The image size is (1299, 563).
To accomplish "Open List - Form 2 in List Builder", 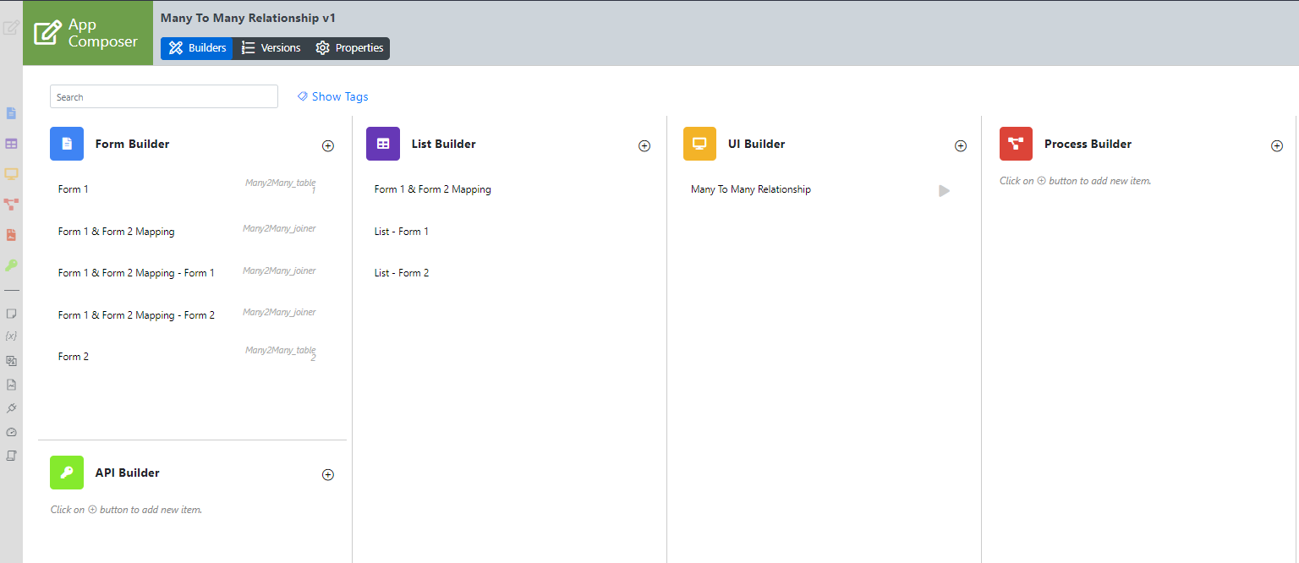I will [x=402, y=273].
